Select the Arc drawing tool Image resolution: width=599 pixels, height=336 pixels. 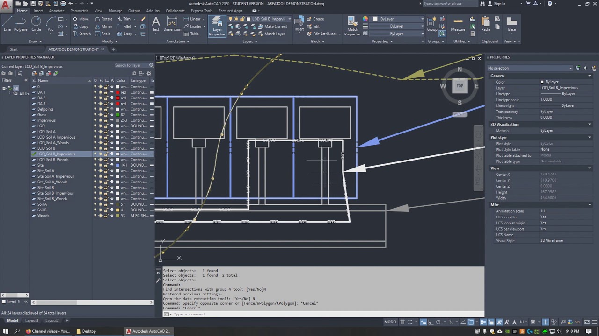51,24
